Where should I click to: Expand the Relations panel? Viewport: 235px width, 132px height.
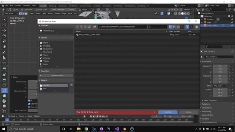pos(206,104)
